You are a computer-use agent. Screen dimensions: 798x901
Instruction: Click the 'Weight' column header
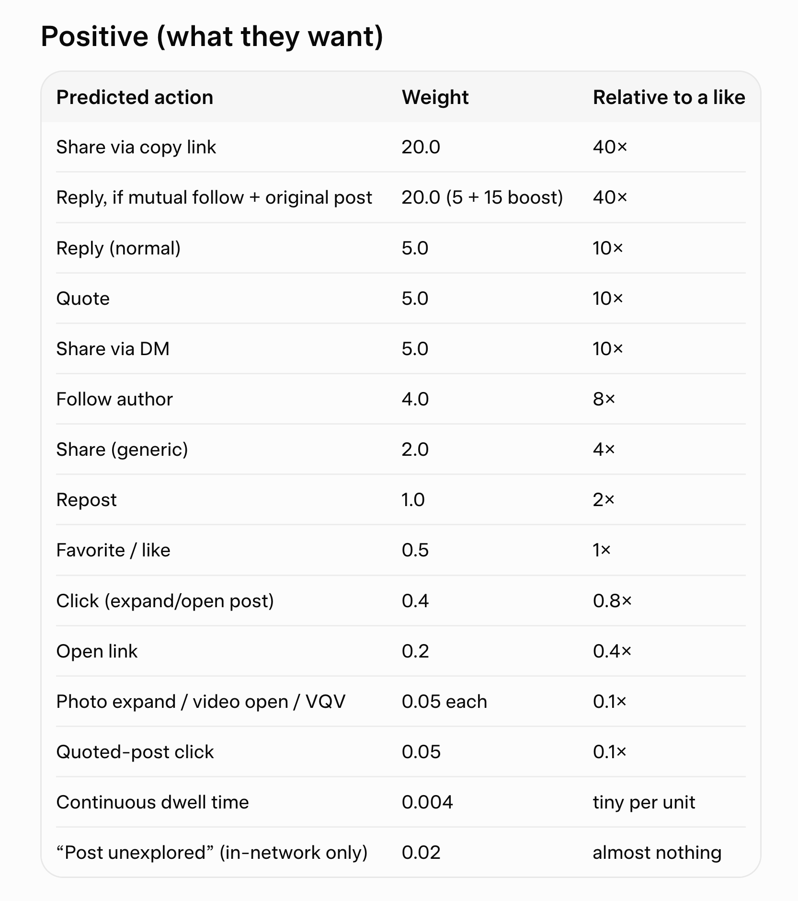click(435, 97)
